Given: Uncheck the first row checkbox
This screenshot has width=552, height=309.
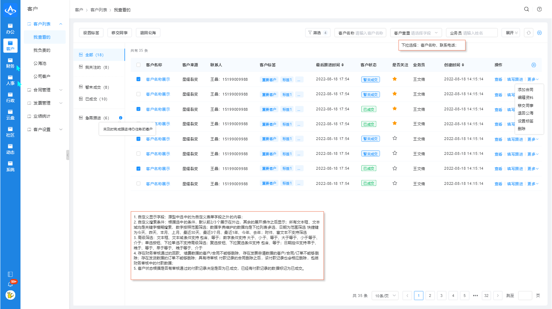Looking at the screenshot, I should pyautogui.click(x=139, y=79).
